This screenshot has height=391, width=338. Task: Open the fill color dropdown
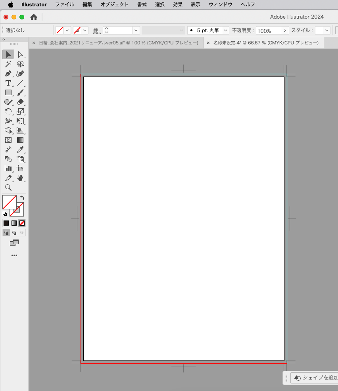click(x=67, y=31)
